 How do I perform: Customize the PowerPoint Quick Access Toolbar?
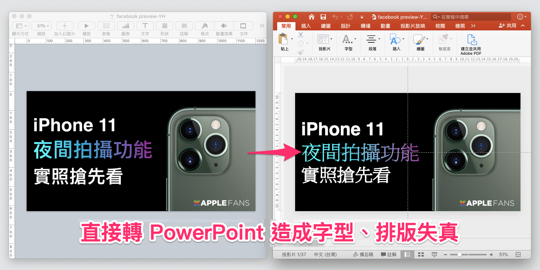coord(362,17)
